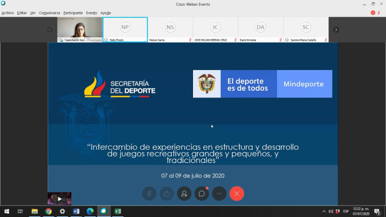This screenshot has width=386, height=217.
Task: Restore down the Webex Events window
Action: click(373, 4)
